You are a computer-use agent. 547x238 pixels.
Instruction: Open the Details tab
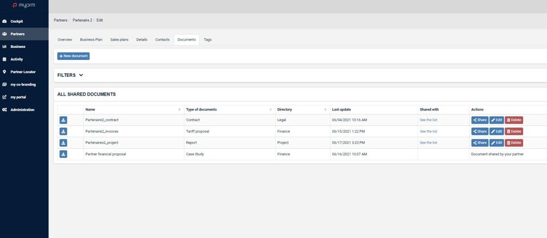142,40
